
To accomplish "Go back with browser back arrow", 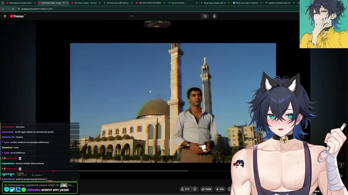I will [x=3, y=9].
